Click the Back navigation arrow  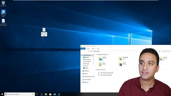pyautogui.click(x=82, y=51)
